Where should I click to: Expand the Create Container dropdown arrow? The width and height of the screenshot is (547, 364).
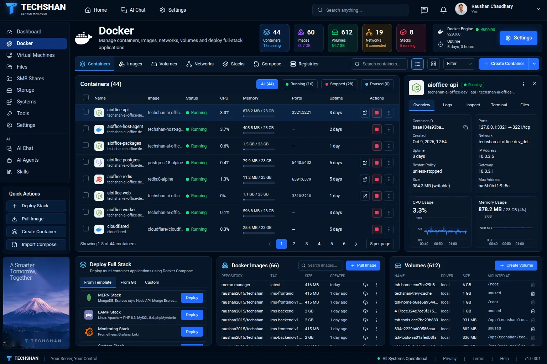click(x=534, y=64)
